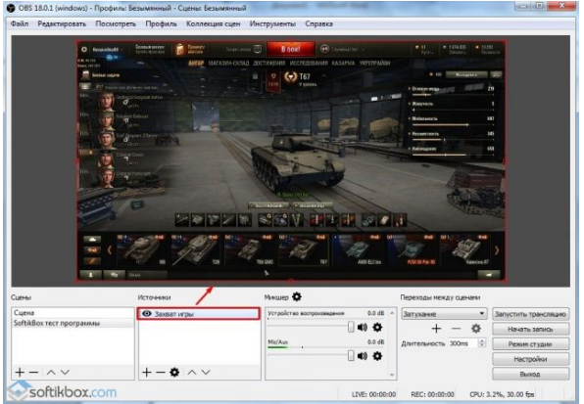Open source properties gear icon
The height and width of the screenshot is (404, 584).
(174, 372)
